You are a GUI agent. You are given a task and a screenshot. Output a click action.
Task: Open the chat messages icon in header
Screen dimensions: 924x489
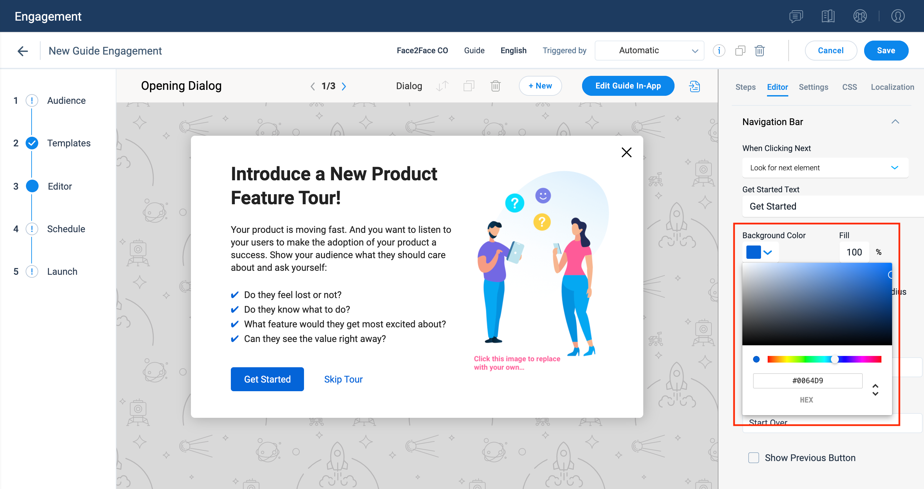tap(796, 16)
